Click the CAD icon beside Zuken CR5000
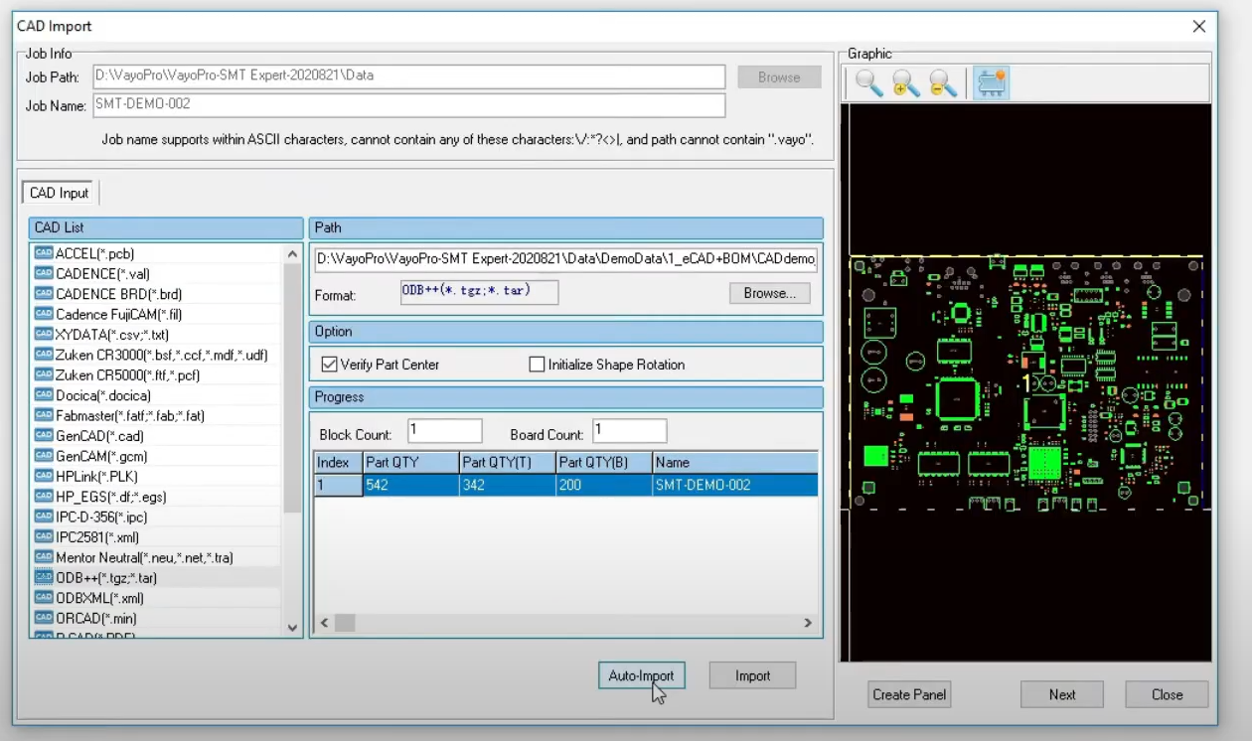 pos(44,374)
